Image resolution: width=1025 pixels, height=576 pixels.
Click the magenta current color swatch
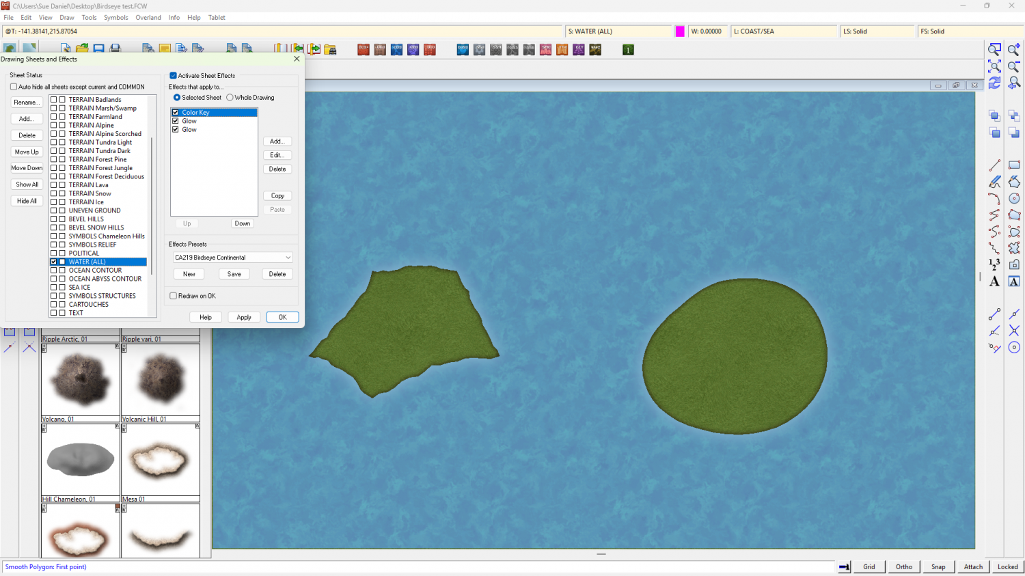pyautogui.click(x=680, y=31)
